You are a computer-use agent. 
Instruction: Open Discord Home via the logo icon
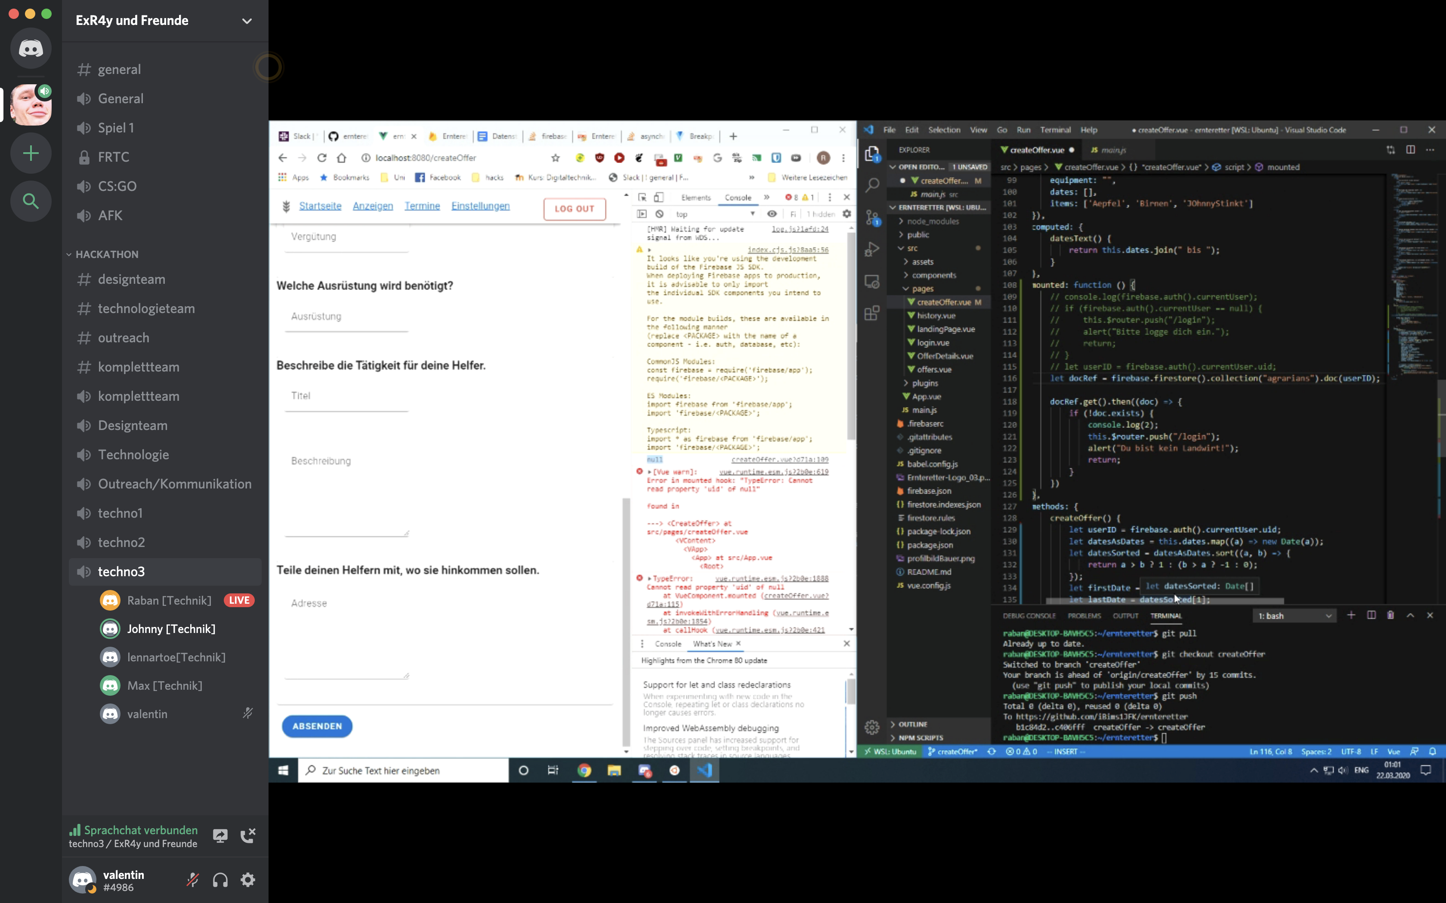pyautogui.click(x=31, y=48)
